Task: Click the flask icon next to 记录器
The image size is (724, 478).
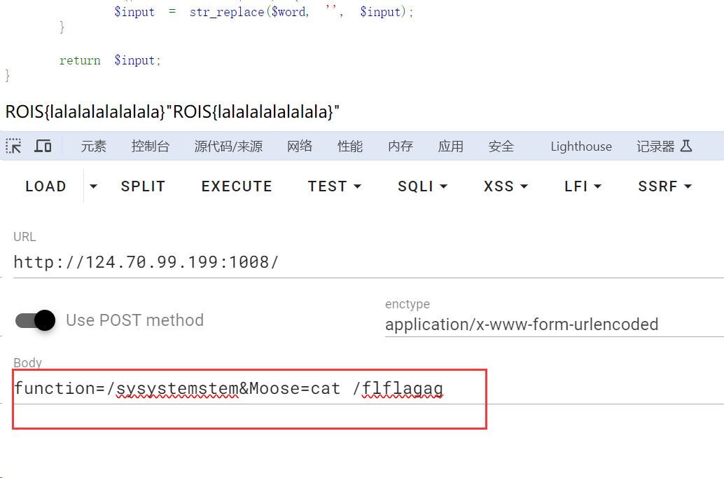Action: point(686,146)
